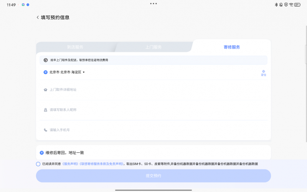Tap the blue icon before 北京市

pos(46,72)
